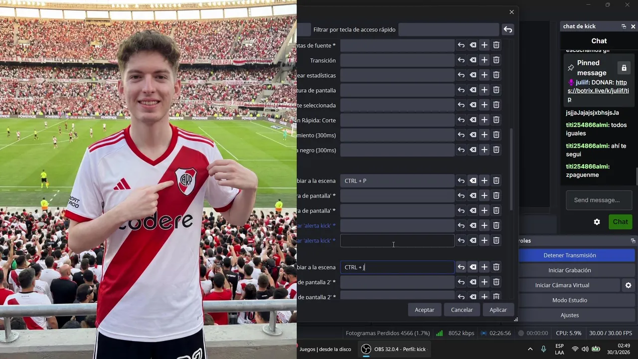The height and width of the screenshot is (359, 638).
Task: Open chat settings gear in Kick chat
Action: 597,222
